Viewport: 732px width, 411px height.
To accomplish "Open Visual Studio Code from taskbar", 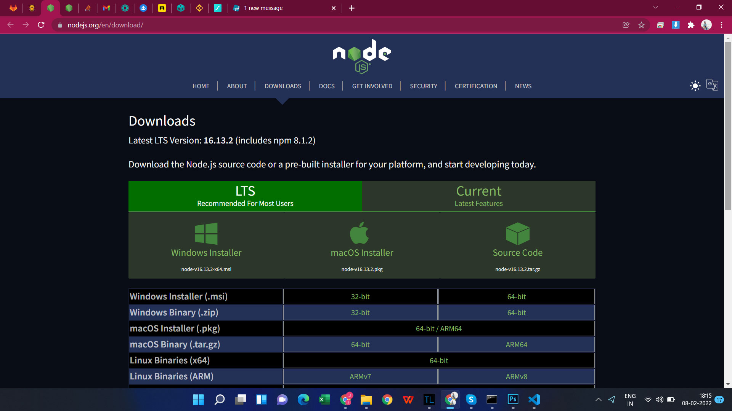I will coord(534,399).
